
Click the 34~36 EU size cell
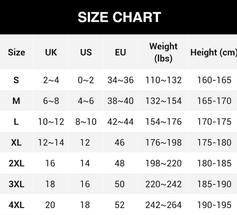[x=120, y=80]
